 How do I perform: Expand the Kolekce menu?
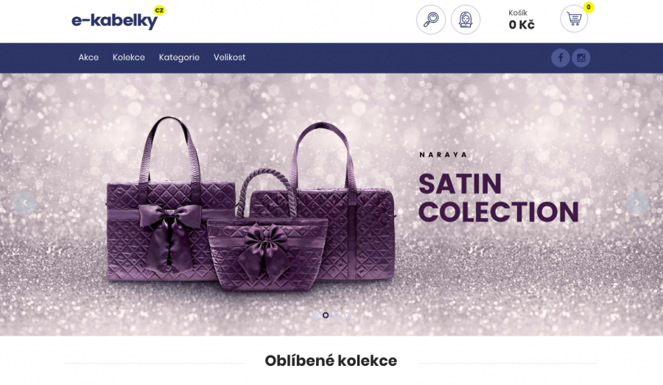click(x=128, y=57)
